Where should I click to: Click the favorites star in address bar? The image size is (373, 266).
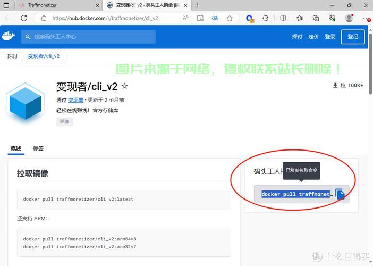[x=230, y=18]
